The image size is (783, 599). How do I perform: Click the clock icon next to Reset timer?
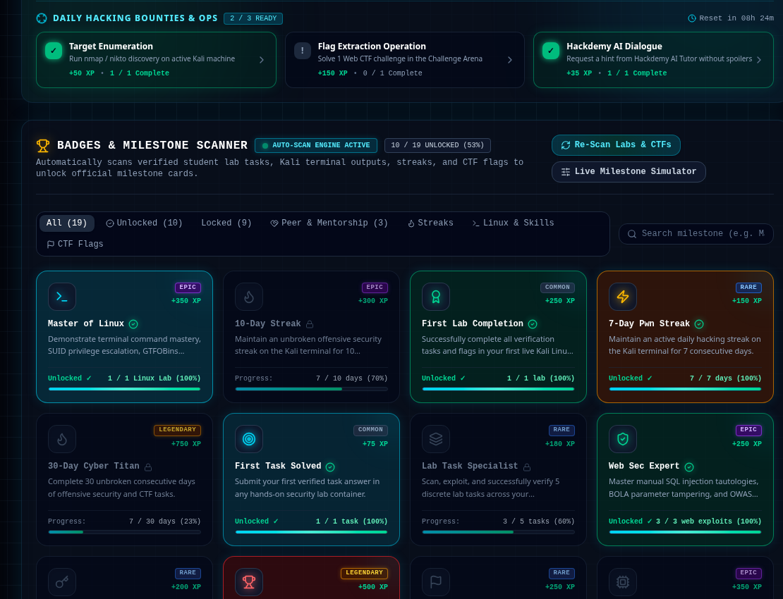(x=691, y=18)
